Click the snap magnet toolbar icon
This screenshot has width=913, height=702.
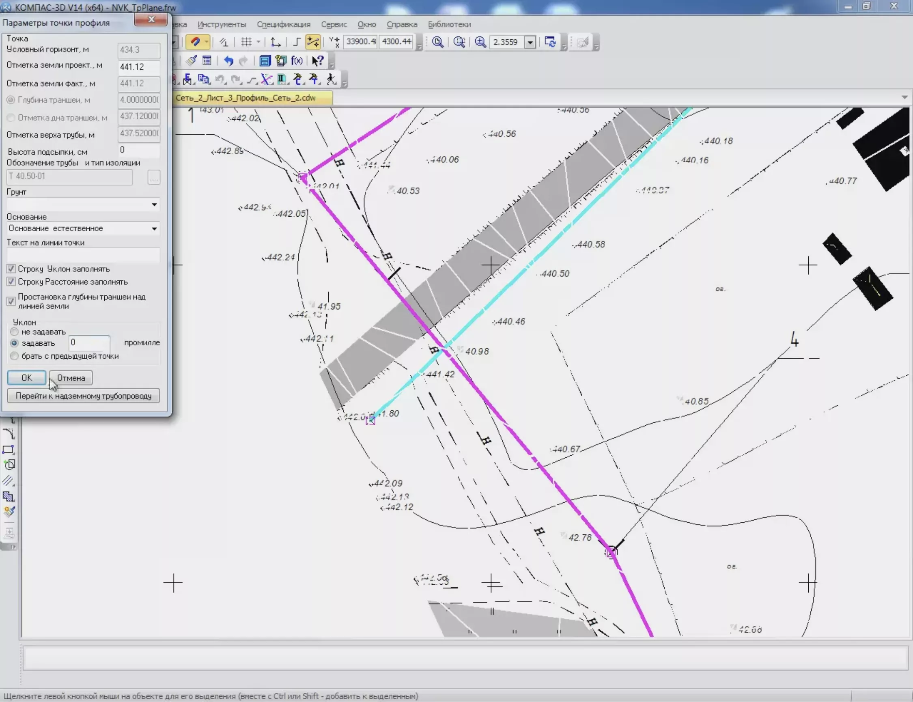pyautogui.click(x=195, y=42)
